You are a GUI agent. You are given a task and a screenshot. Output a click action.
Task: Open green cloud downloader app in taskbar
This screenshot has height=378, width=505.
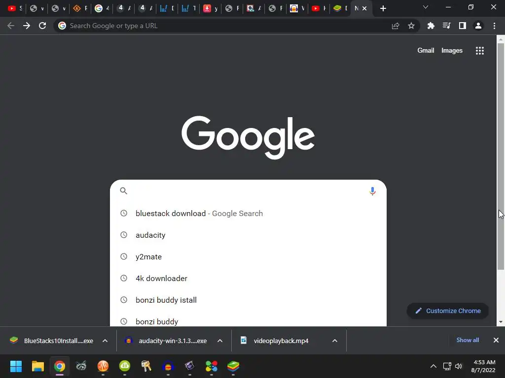[x=125, y=366]
